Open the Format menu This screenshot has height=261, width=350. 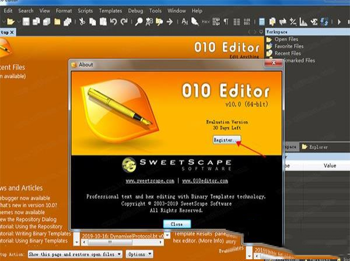coord(64,10)
